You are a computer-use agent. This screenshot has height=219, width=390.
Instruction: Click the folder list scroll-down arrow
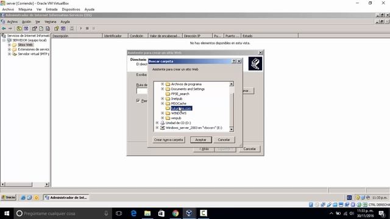232,129
